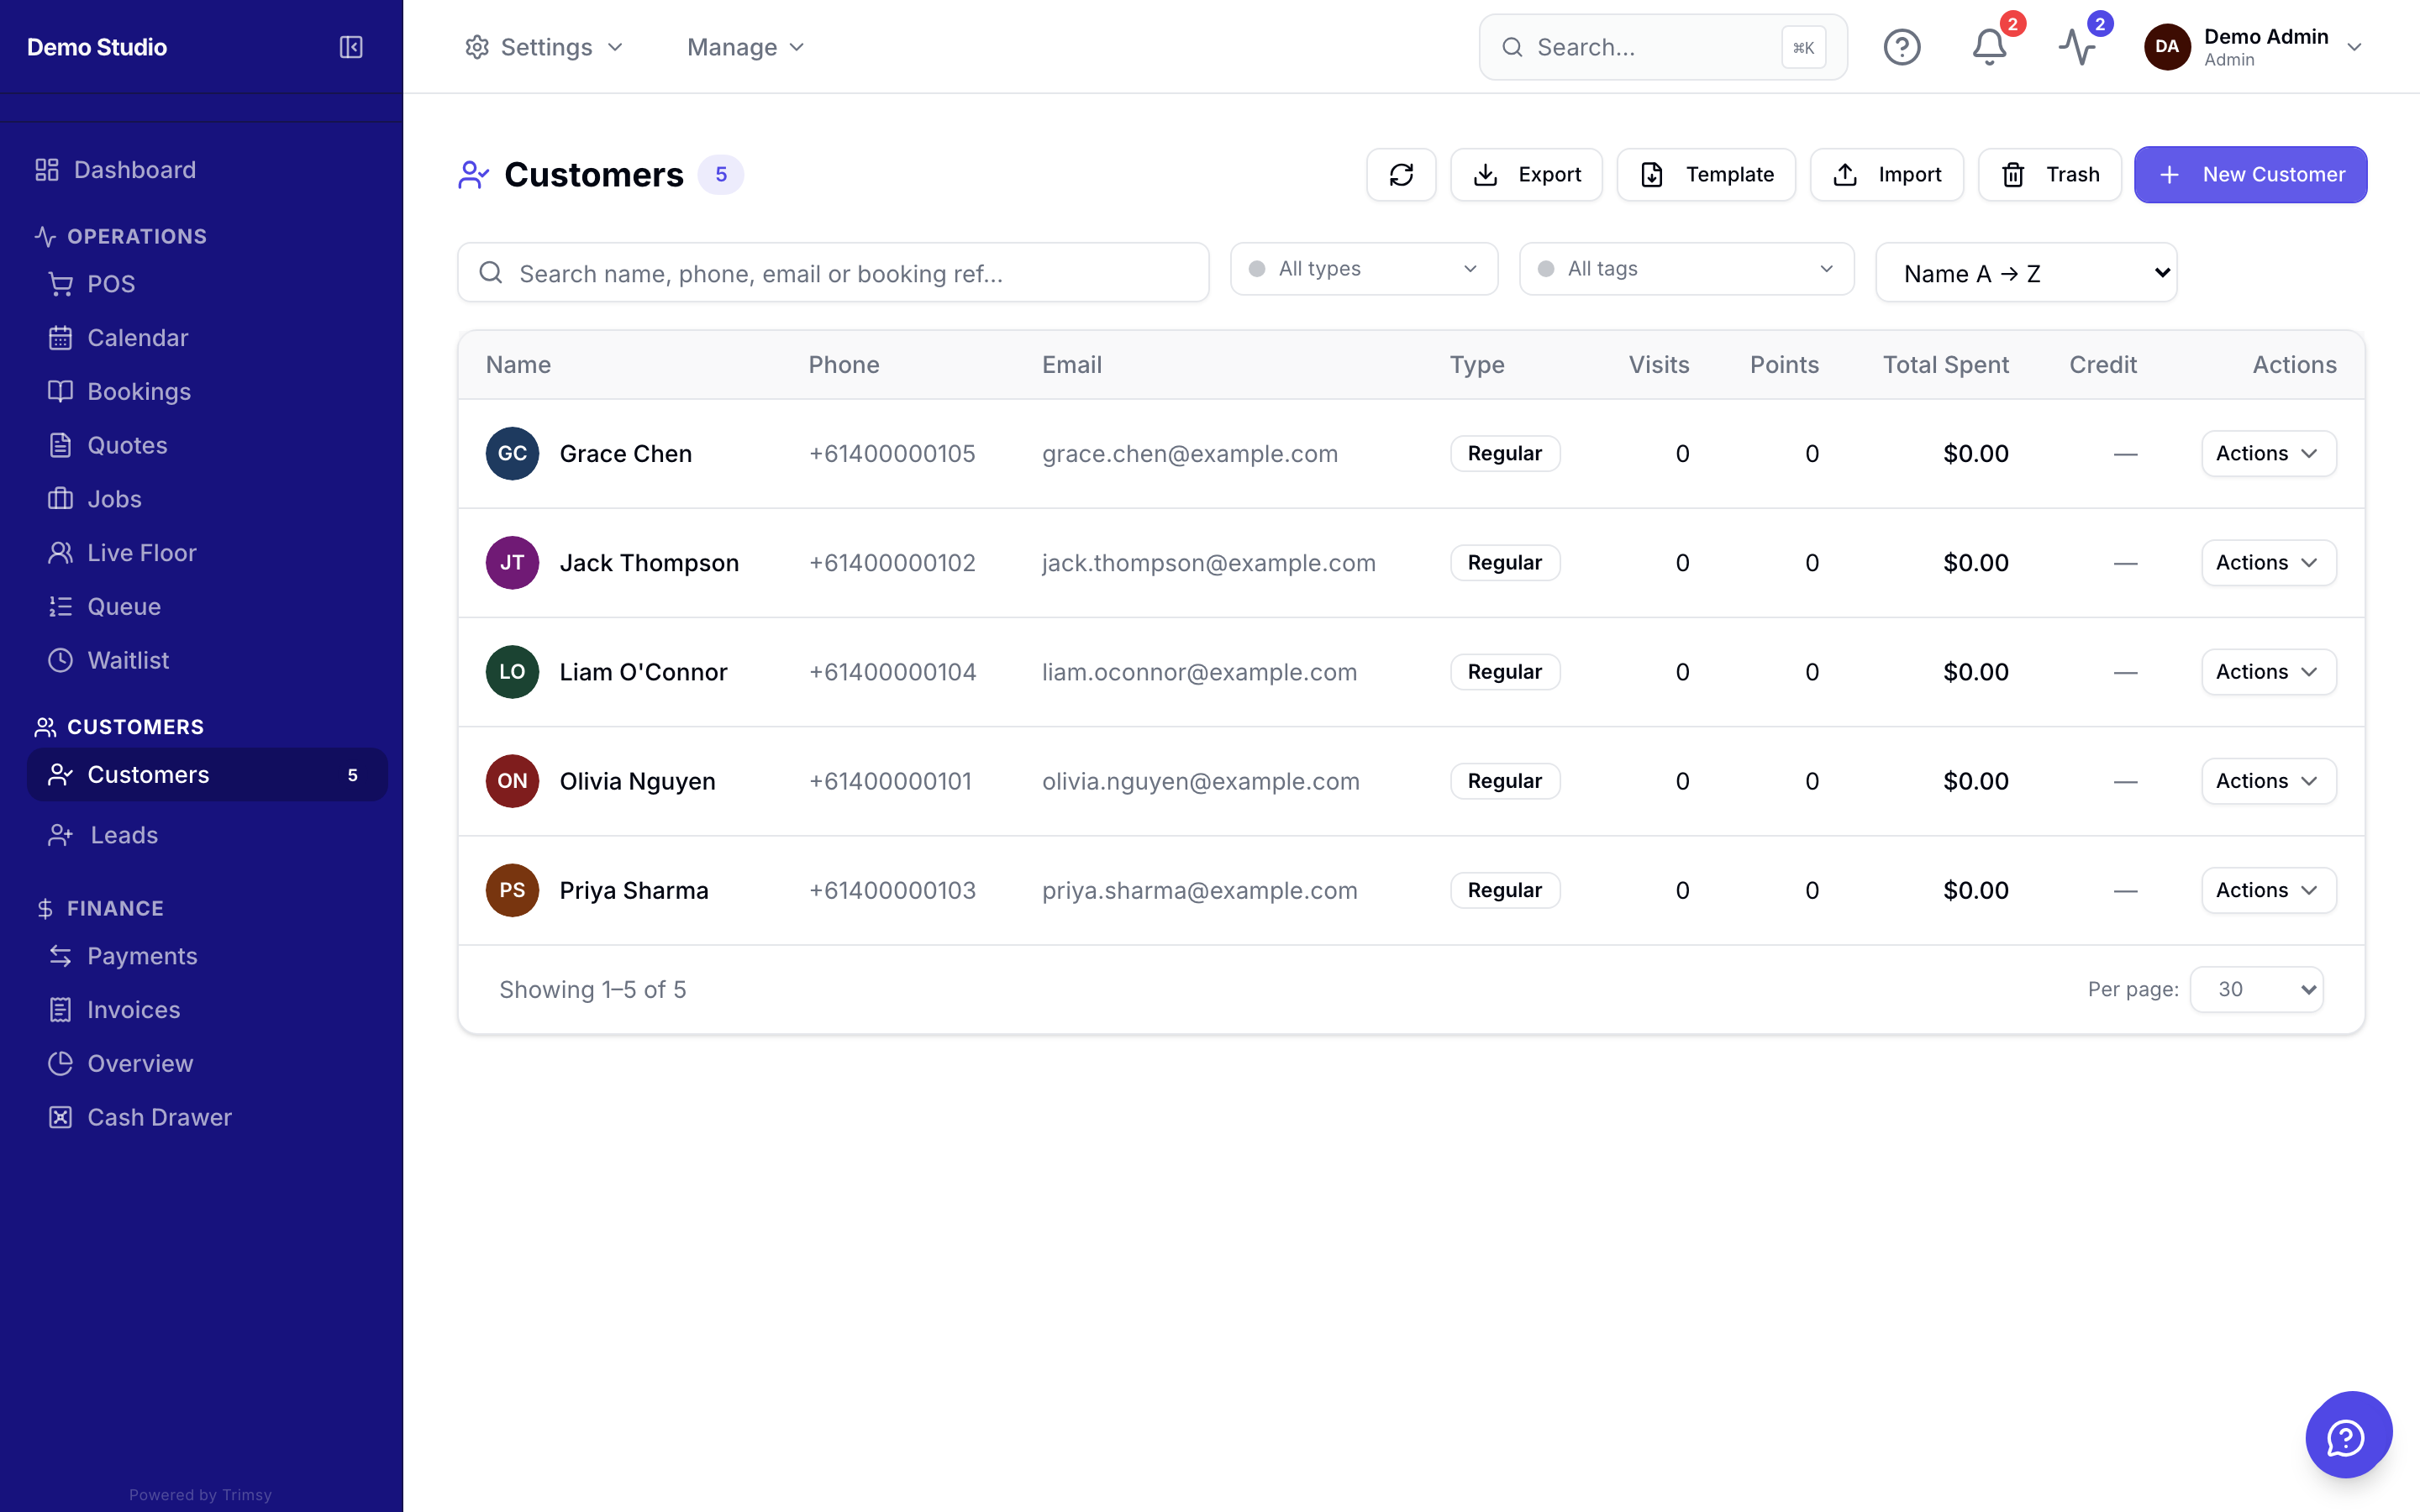Expand the All types filter

tap(1364, 269)
